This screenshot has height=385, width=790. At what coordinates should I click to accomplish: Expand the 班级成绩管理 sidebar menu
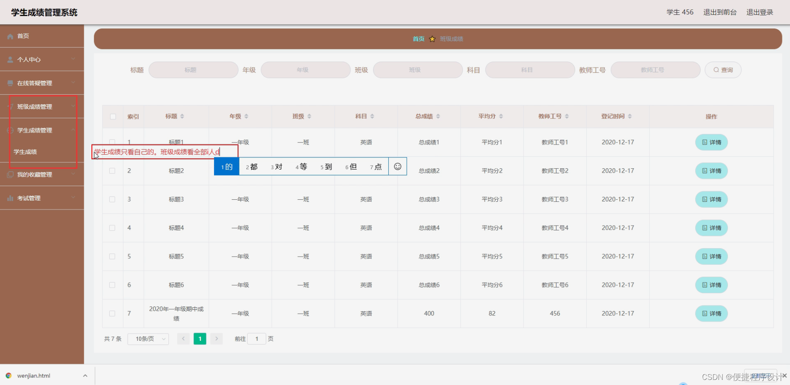click(x=73, y=106)
